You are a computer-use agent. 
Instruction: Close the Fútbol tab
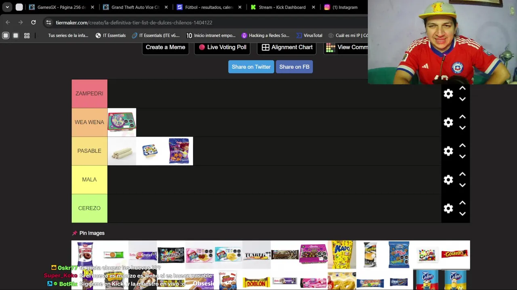(240, 7)
